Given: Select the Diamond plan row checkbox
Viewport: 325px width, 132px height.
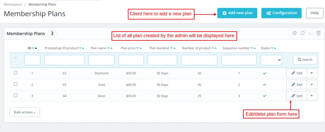Looking at the screenshot, I should (x=16, y=73).
